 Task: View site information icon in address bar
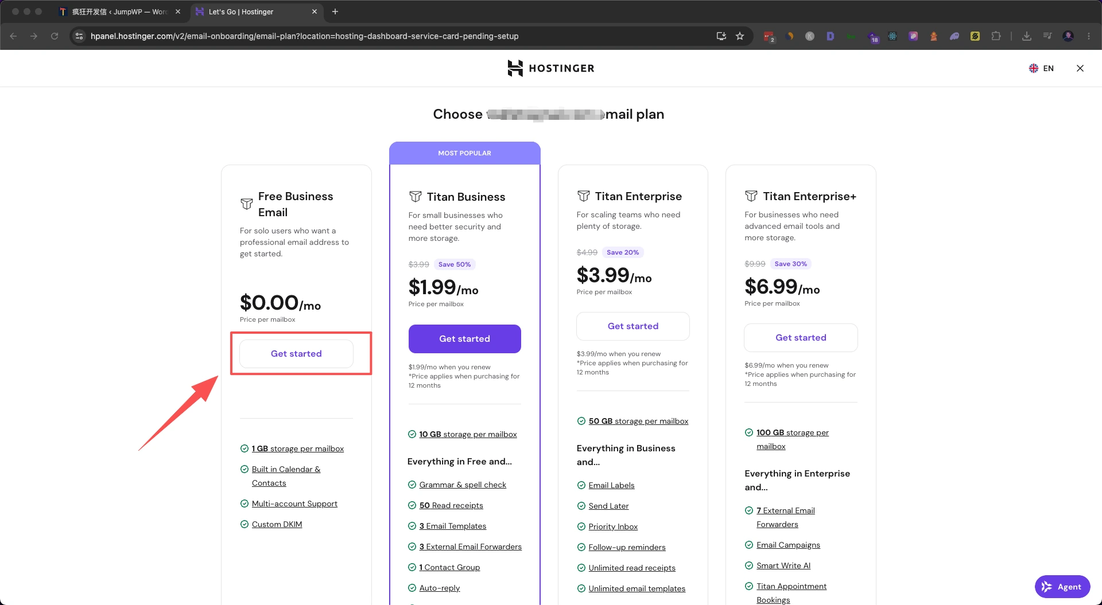pos(79,36)
